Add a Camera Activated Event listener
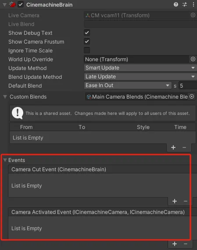The height and width of the screenshot is (250, 197). [175, 244]
